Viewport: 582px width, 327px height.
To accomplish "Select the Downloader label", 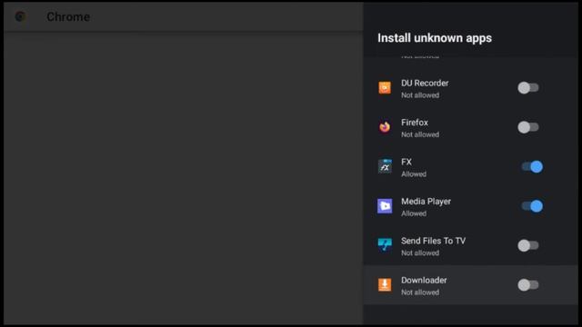I will (424, 281).
